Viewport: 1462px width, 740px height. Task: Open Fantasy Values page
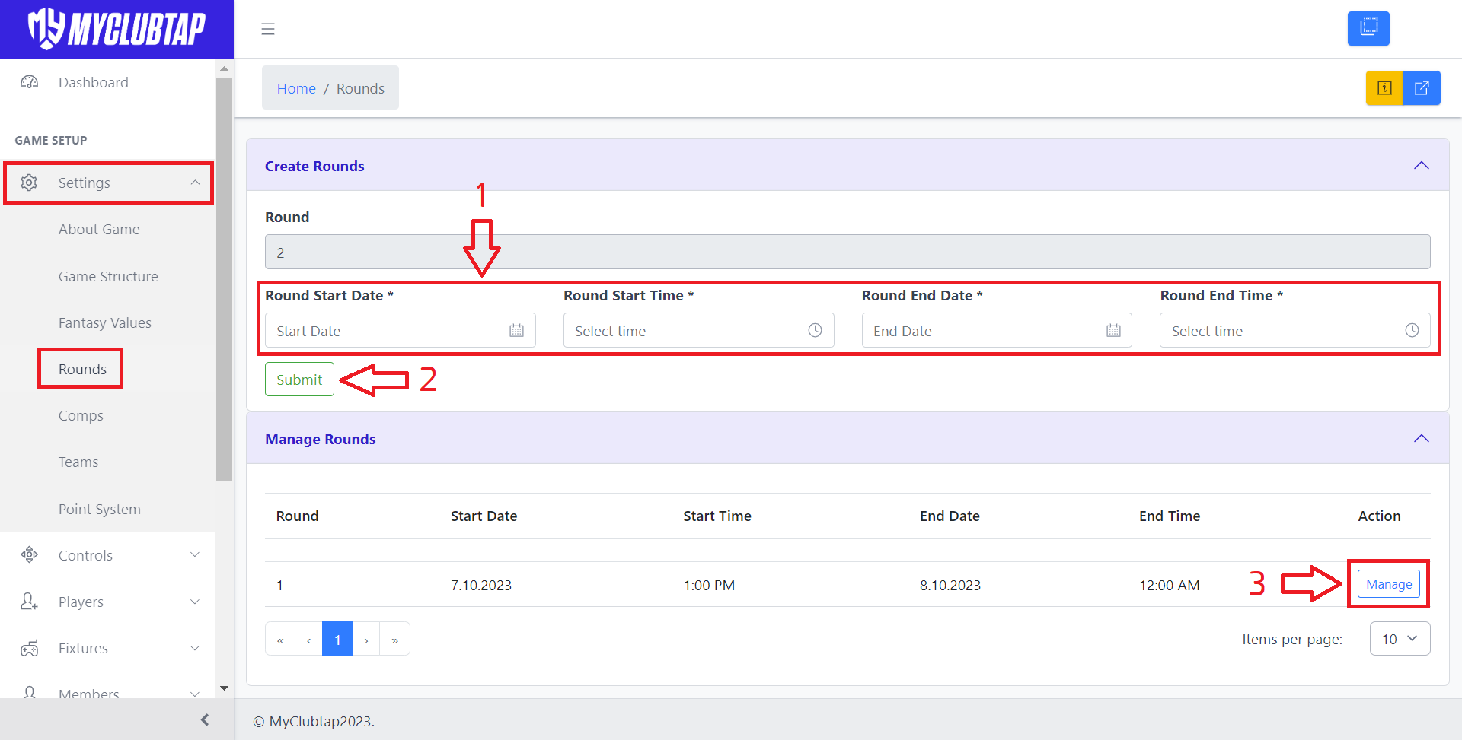pyautogui.click(x=105, y=322)
